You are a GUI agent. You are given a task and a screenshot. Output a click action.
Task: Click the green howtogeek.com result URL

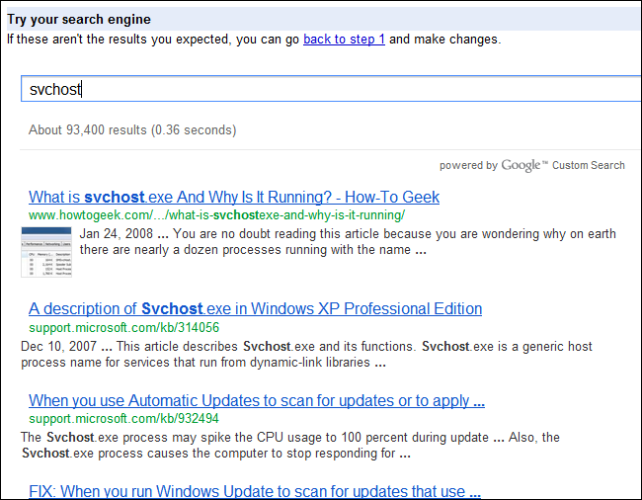(x=216, y=214)
